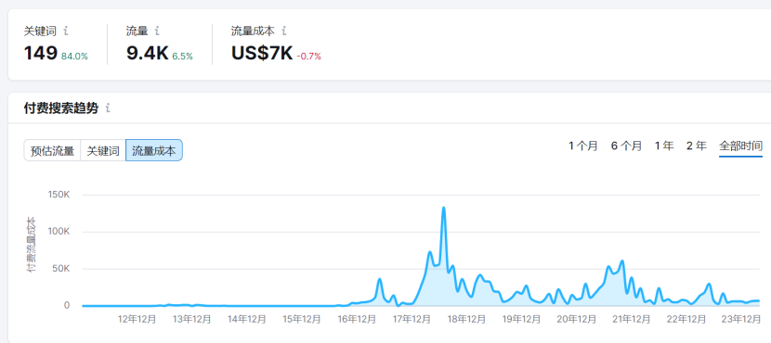Open info icon next to 关键词
Screen dimensions: 771x343
pos(66,32)
